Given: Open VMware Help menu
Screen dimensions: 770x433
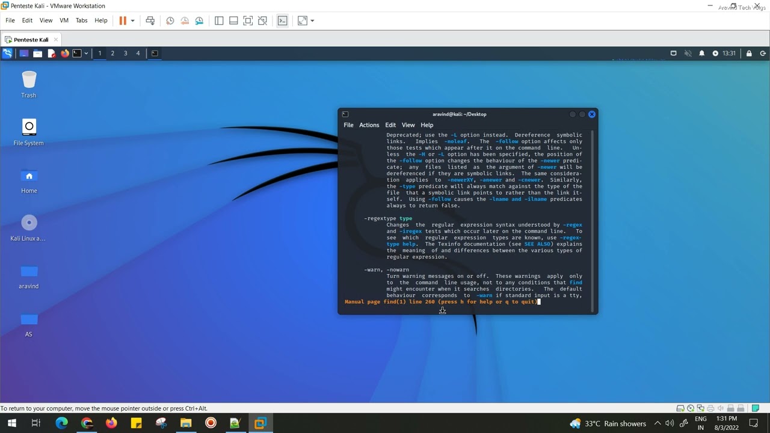Looking at the screenshot, I should [101, 20].
